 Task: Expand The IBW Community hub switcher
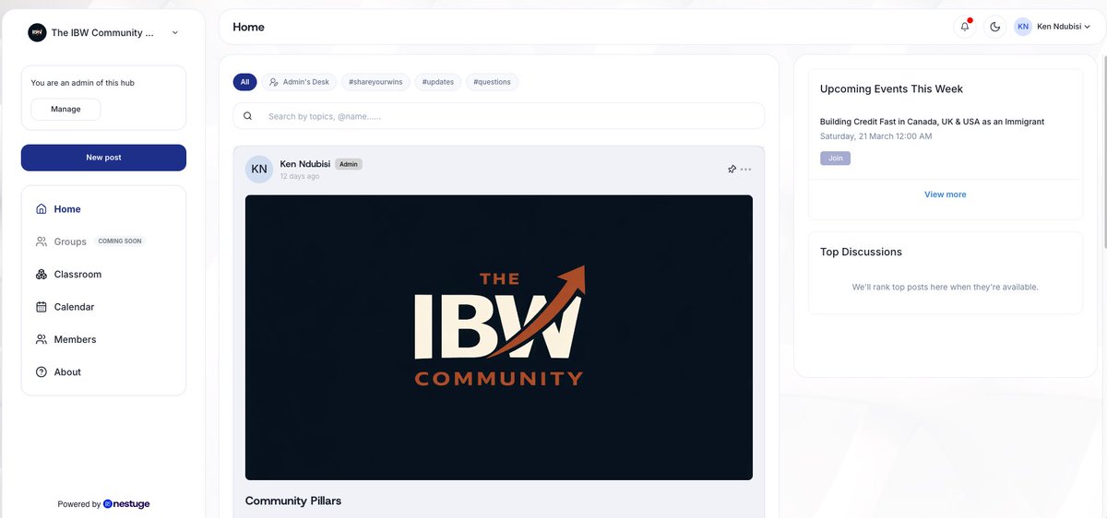point(175,33)
